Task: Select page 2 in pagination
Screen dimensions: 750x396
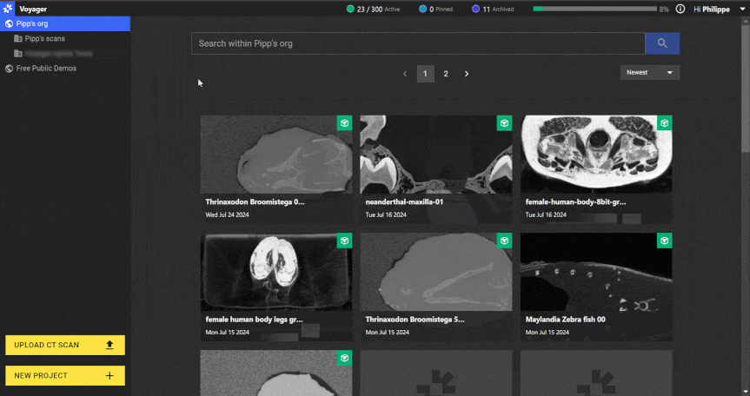Action: (446, 74)
